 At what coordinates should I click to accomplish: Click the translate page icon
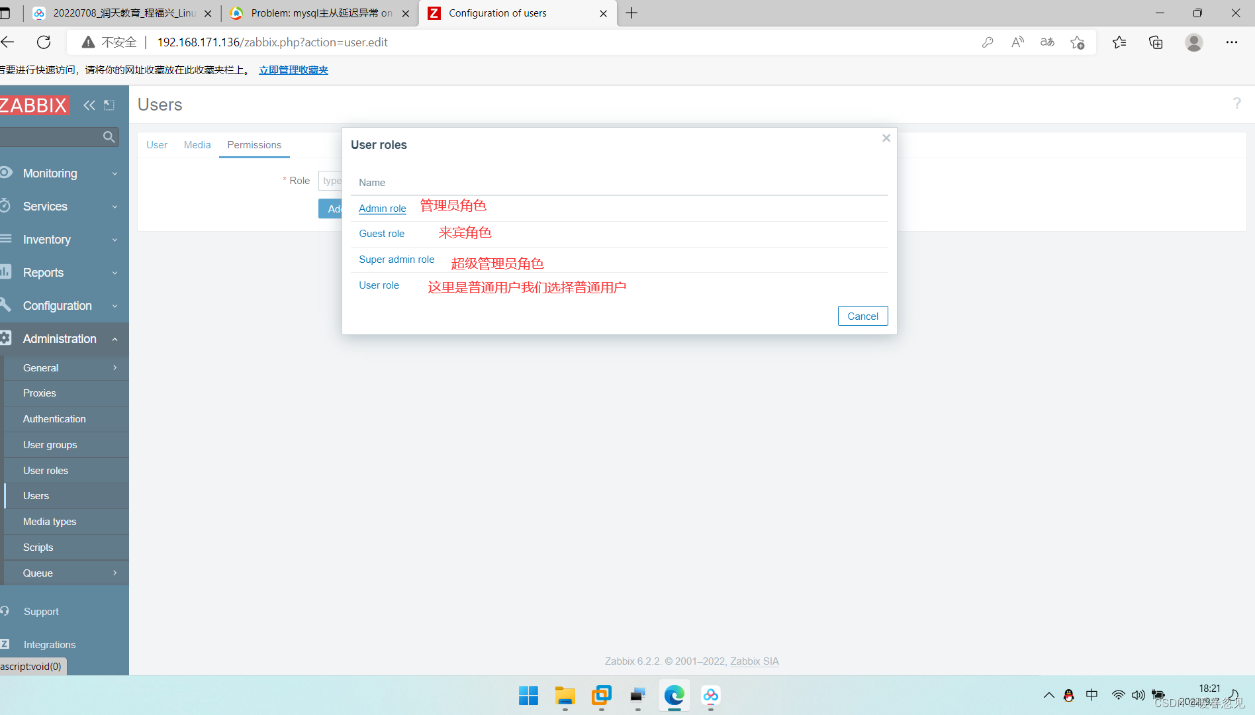coord(1047,42)
